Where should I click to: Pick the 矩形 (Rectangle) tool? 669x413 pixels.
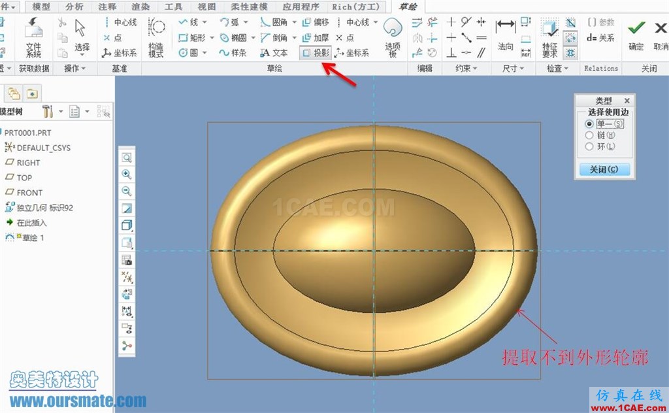[x=192, y=37]
